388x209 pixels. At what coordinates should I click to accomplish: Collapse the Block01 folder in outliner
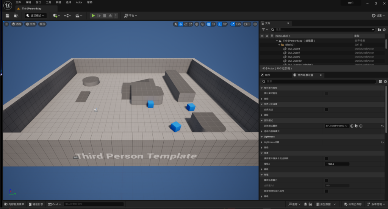279,45
